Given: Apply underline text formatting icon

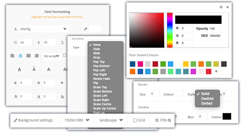Looking at the screenshot, I should click(x=19, y=69).
